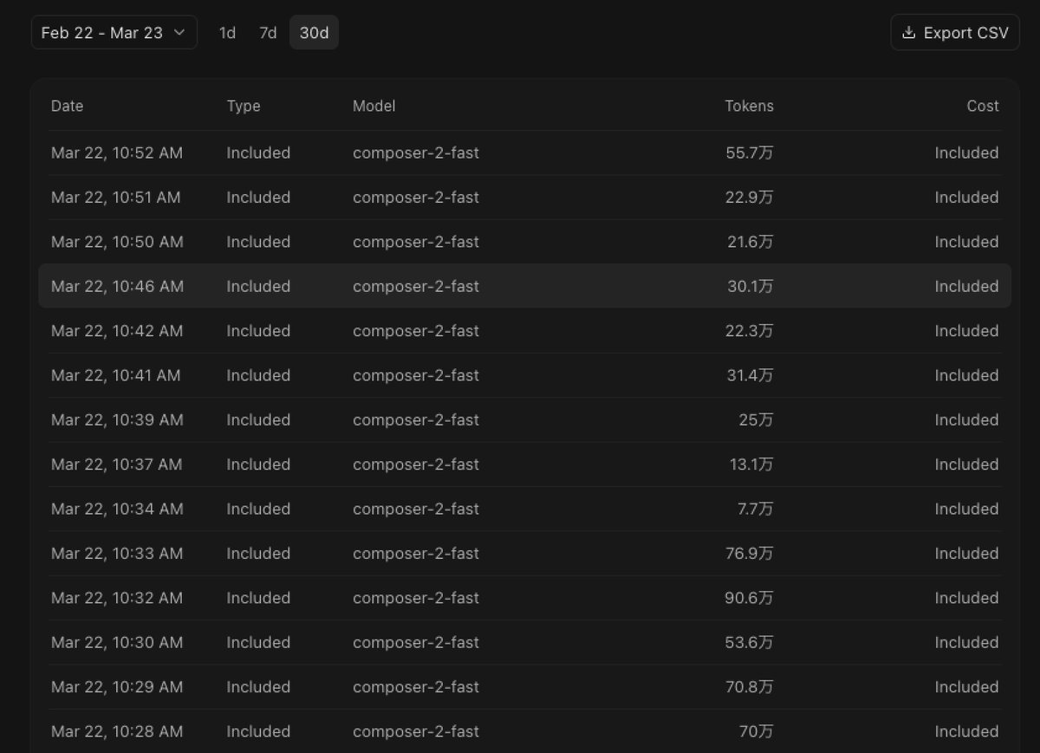This screenshot has width=1040, height=753.
Task: Click the Export CSV button
Action: point(955,33)
